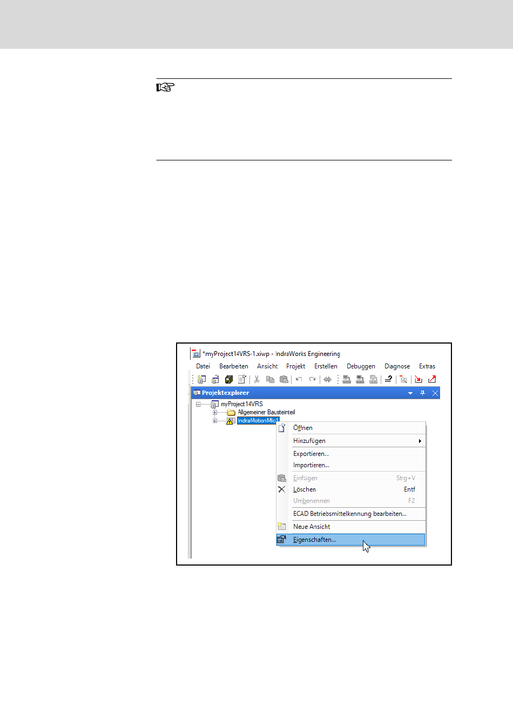Click the Copy toolbar icon
This screenshot has height=726, width=513.
point(270,379)
